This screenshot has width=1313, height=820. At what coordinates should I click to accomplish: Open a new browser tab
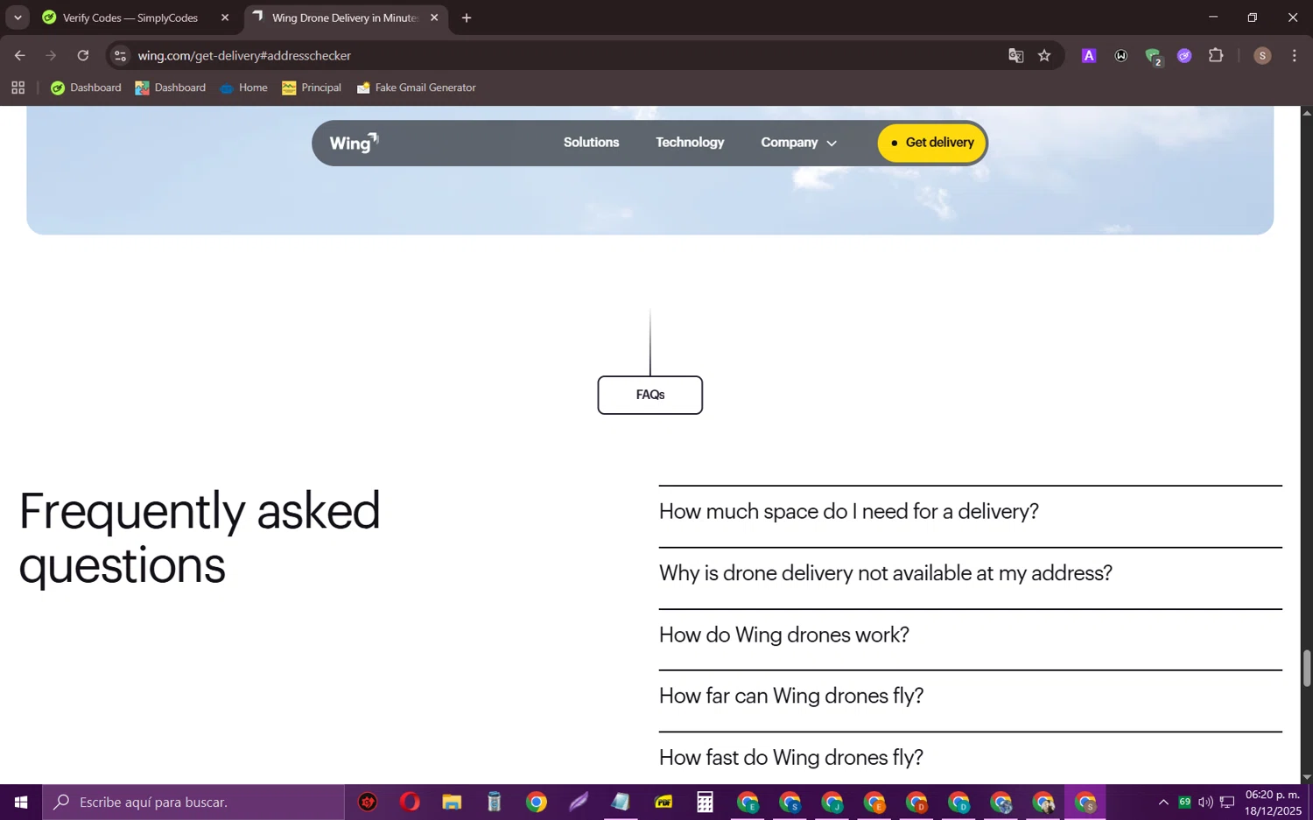(467, 18)
